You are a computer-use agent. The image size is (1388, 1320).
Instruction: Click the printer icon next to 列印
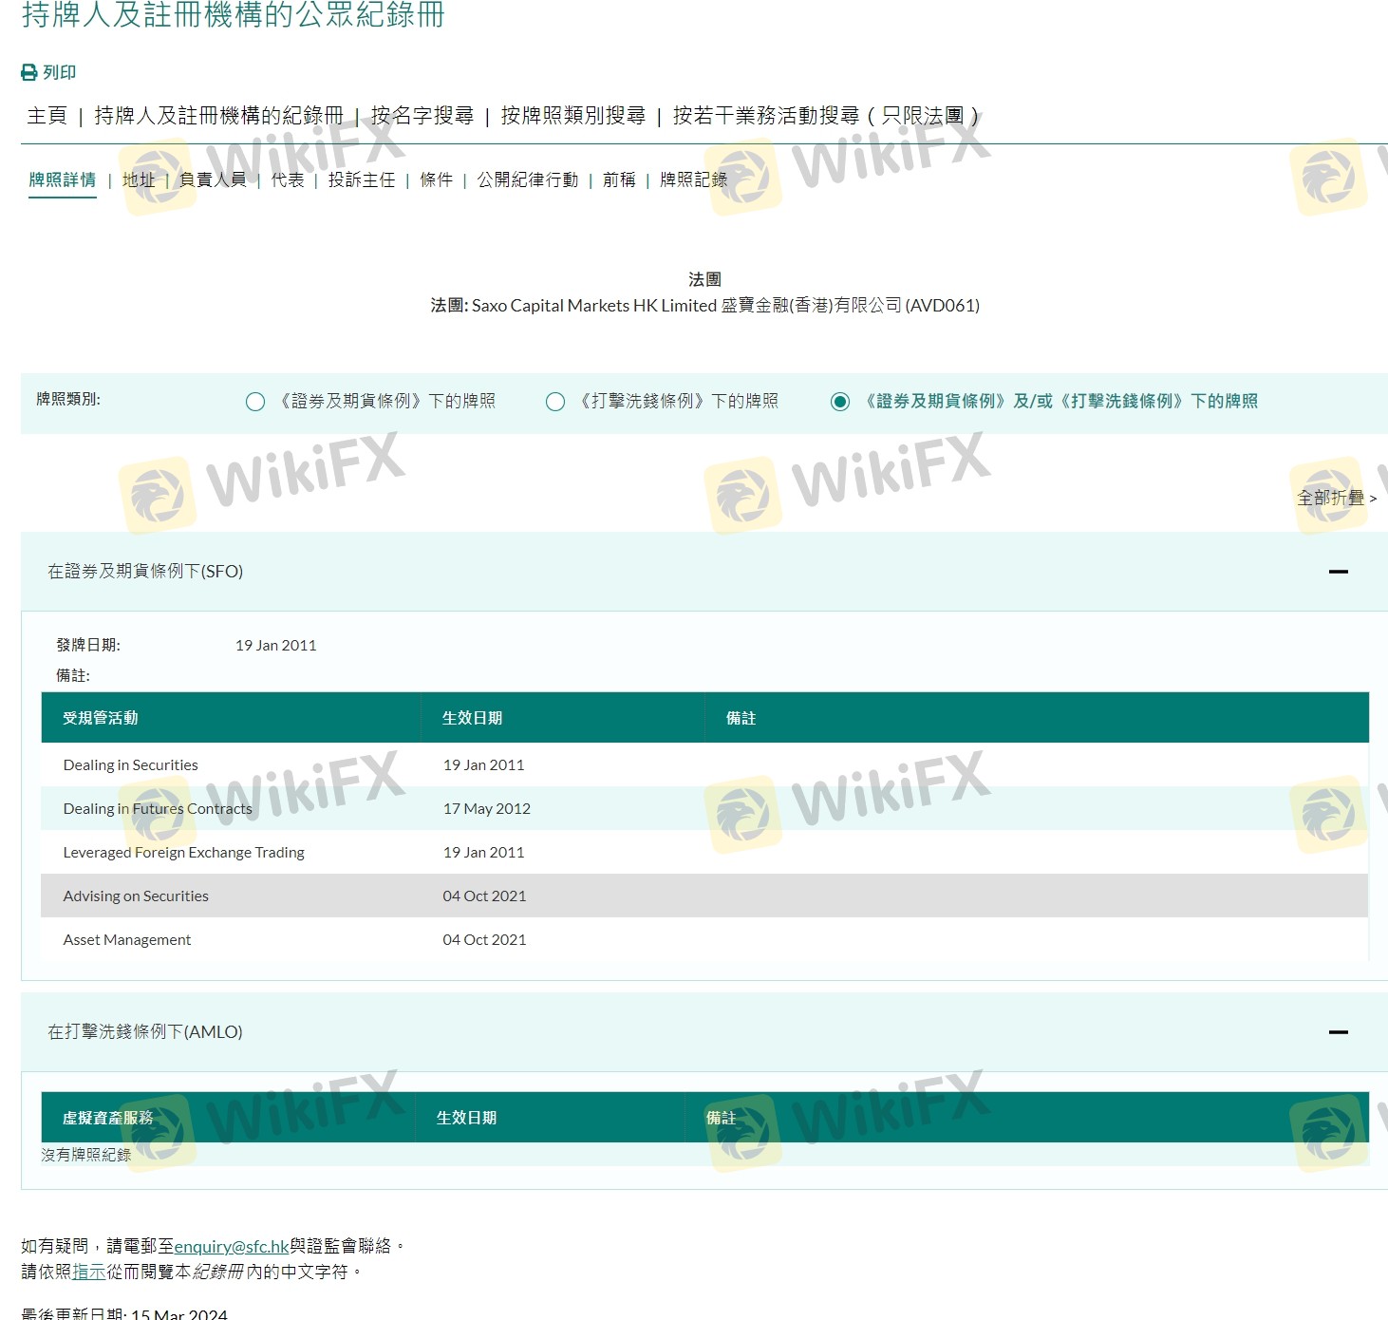(x=29, y=73)
